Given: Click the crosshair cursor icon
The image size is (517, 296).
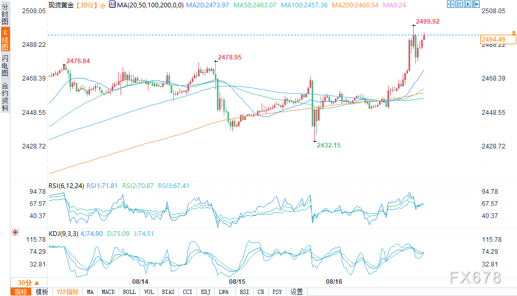Looking at the screenshot, I should pos(450,4).
